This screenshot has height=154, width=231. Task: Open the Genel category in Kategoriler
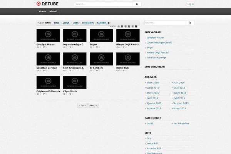tap(149, 124)
